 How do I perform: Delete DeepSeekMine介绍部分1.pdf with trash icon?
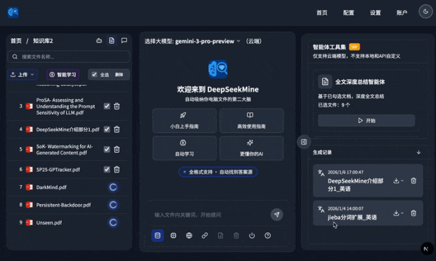(x=116, y=129)
